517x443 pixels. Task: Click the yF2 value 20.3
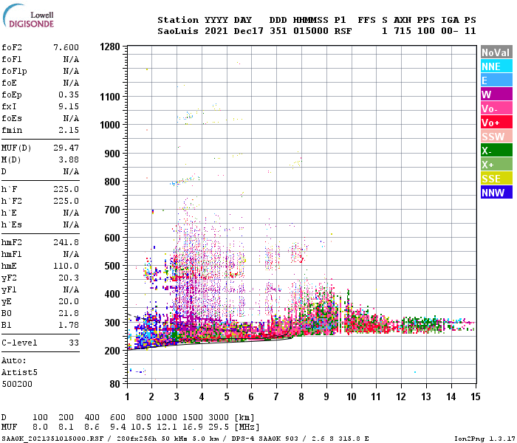click(69, 278)
